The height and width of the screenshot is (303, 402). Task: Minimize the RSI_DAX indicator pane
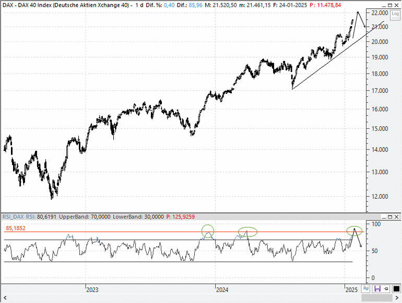(x=384, y=217)
